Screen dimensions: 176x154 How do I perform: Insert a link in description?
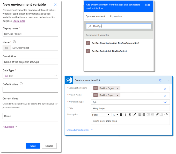pos(157,115)
